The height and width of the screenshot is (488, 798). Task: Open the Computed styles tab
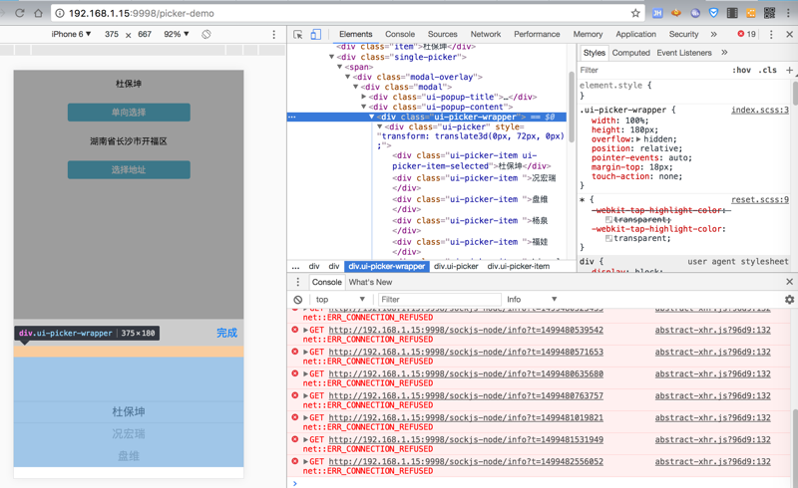pyautogui.click(x=630, y=53)
